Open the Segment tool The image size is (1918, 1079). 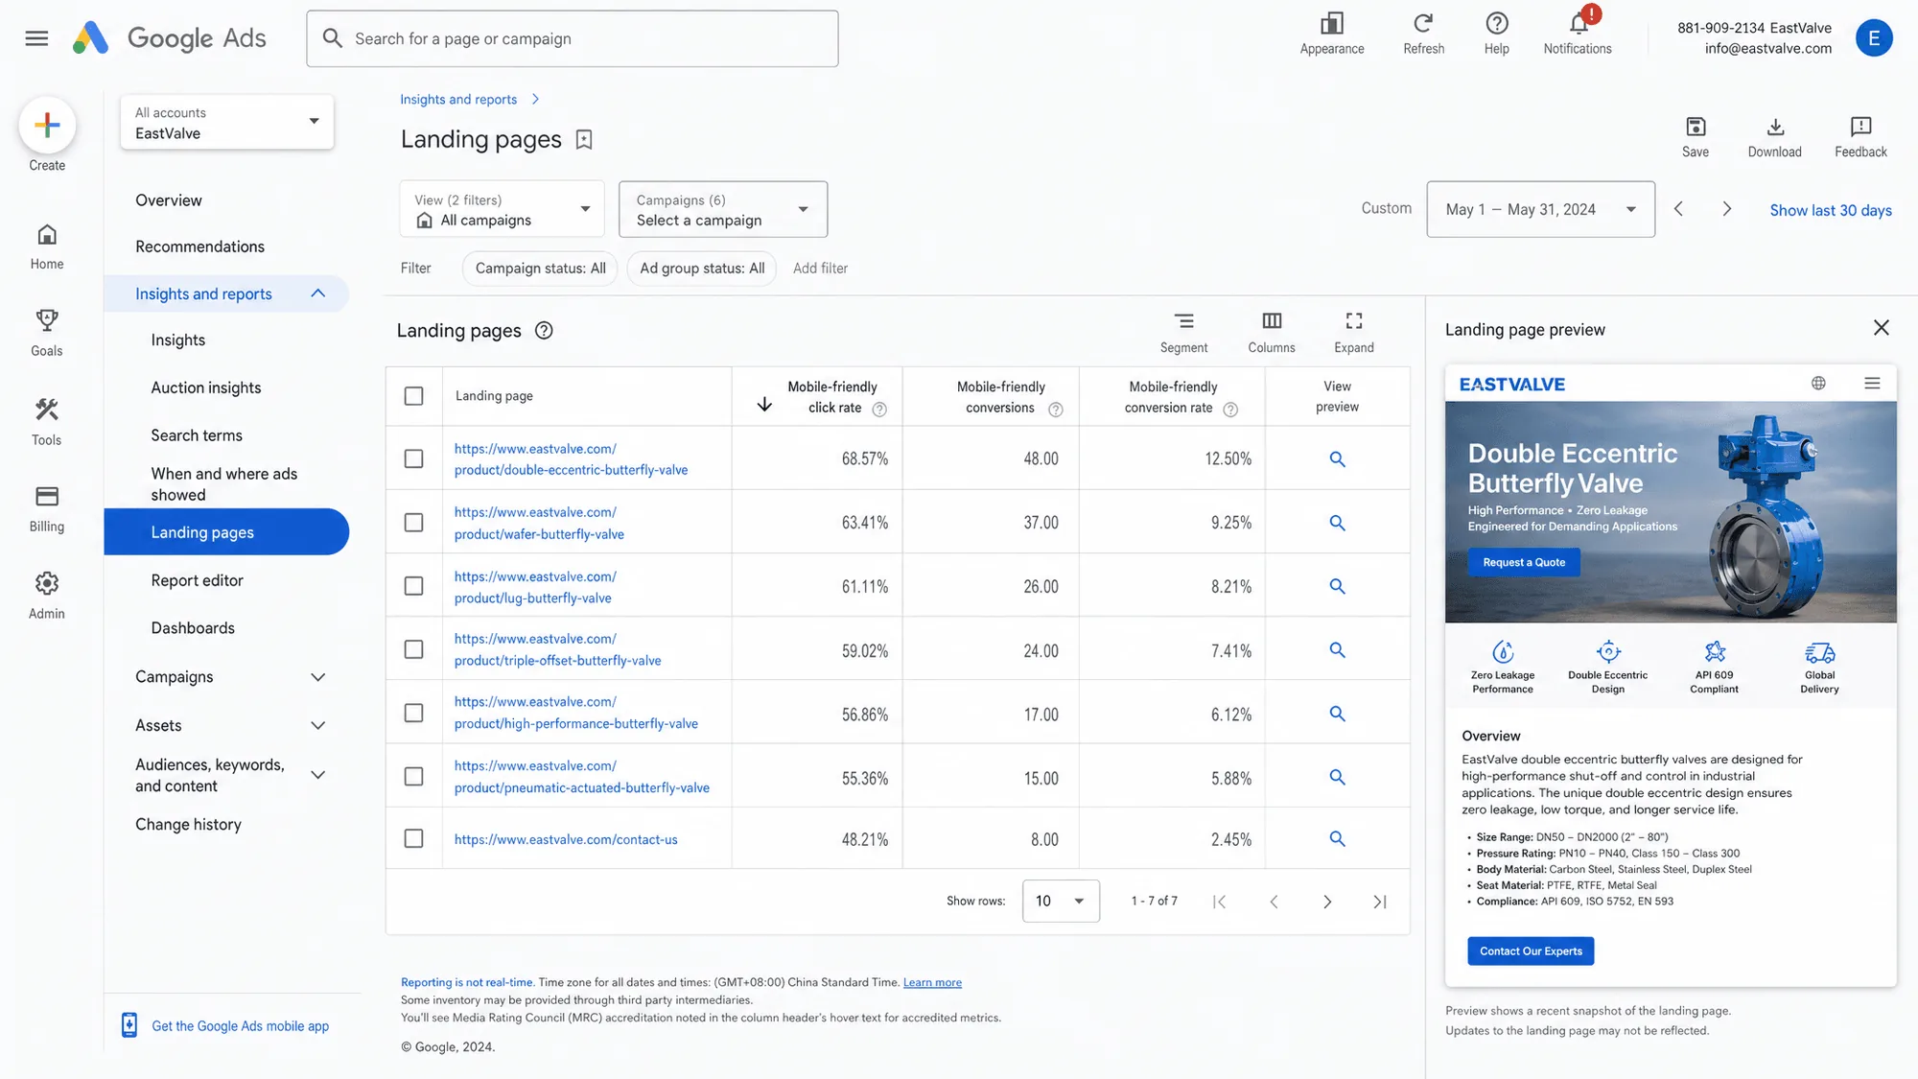(x=1183, y=332)
